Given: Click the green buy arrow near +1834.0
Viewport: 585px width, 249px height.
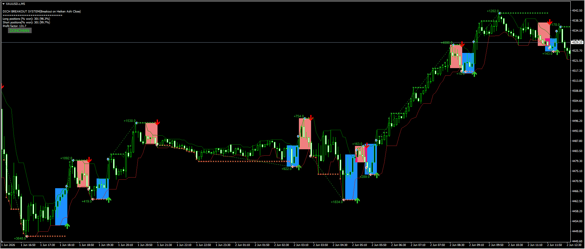Looking at the screenshot, I should [x=357, y=200].
